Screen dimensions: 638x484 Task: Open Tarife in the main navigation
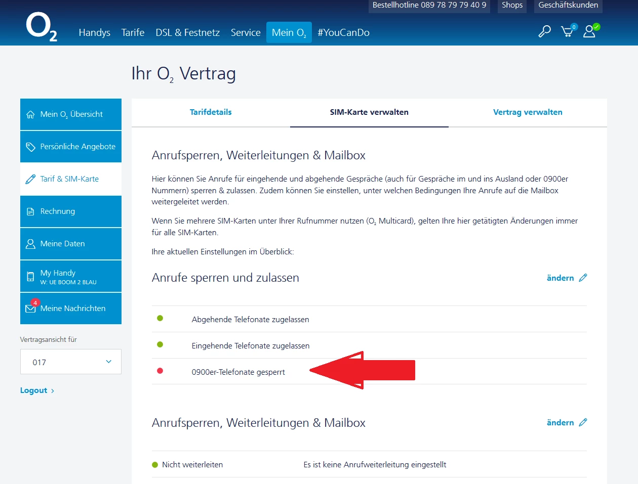133,32
